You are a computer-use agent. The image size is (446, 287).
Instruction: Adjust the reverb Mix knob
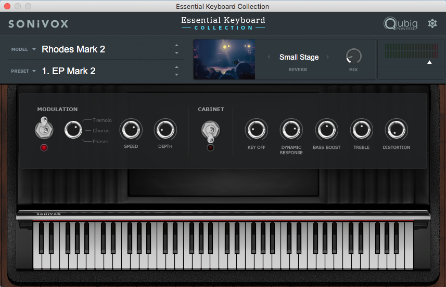click(353, 56)
